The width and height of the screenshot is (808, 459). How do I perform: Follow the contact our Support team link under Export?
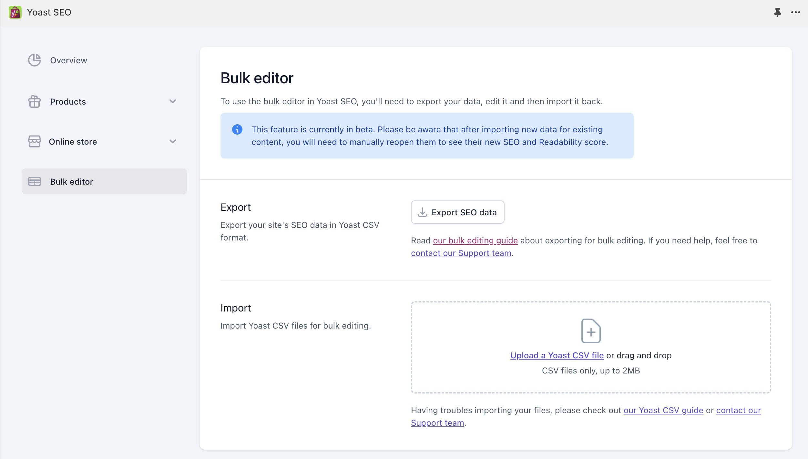tap(461, 253)
